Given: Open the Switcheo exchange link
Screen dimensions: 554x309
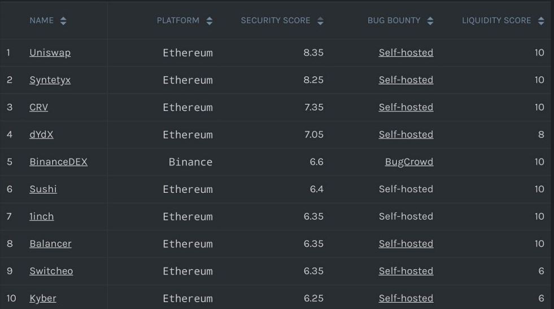Looking at the screenshot, I should click(51, 271).
